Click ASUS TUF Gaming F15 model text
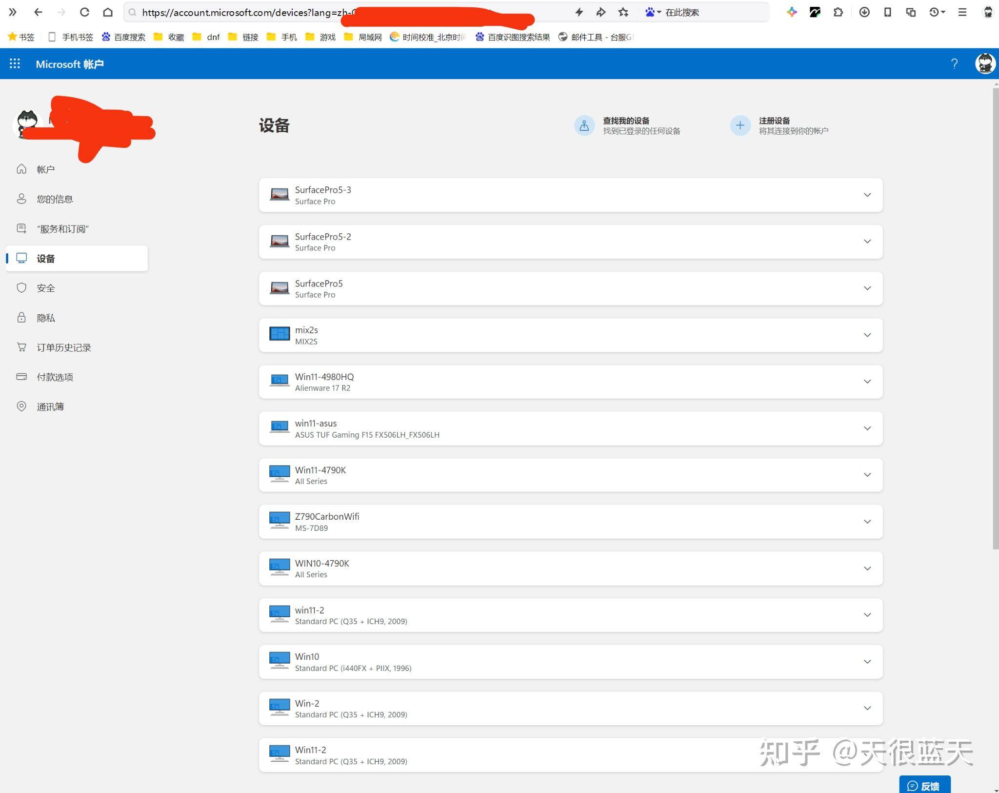This screenshot has width=999, height=793. point(367,435)
